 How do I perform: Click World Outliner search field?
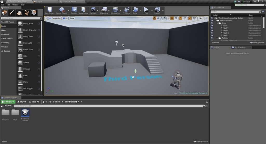(236, 12)
